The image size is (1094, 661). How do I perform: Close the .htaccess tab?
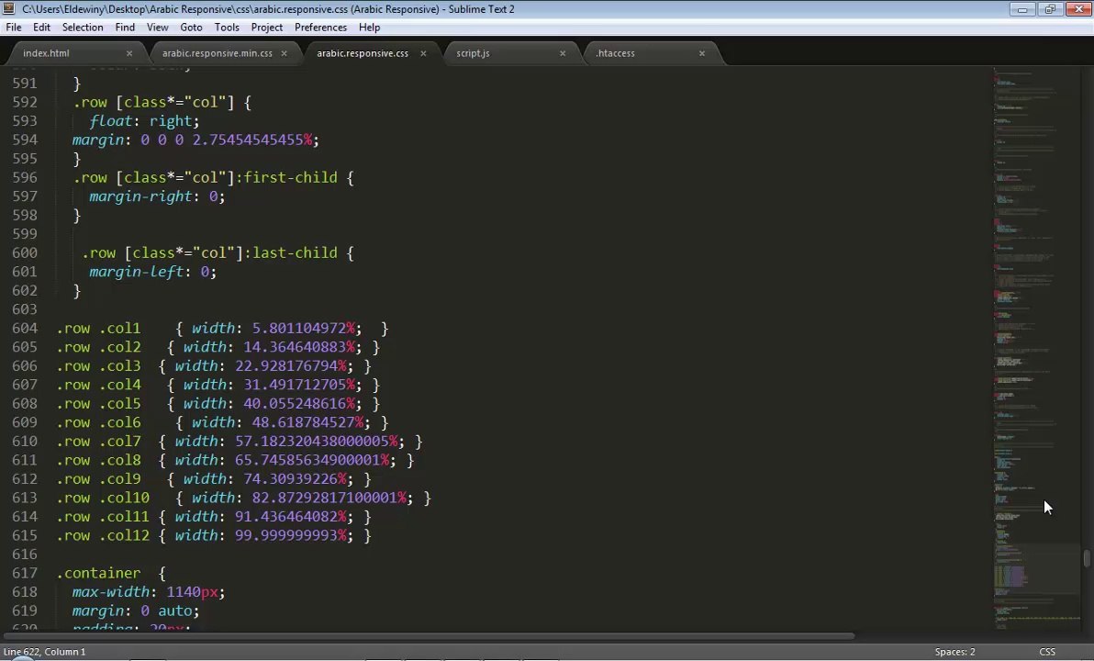[702, 53]
